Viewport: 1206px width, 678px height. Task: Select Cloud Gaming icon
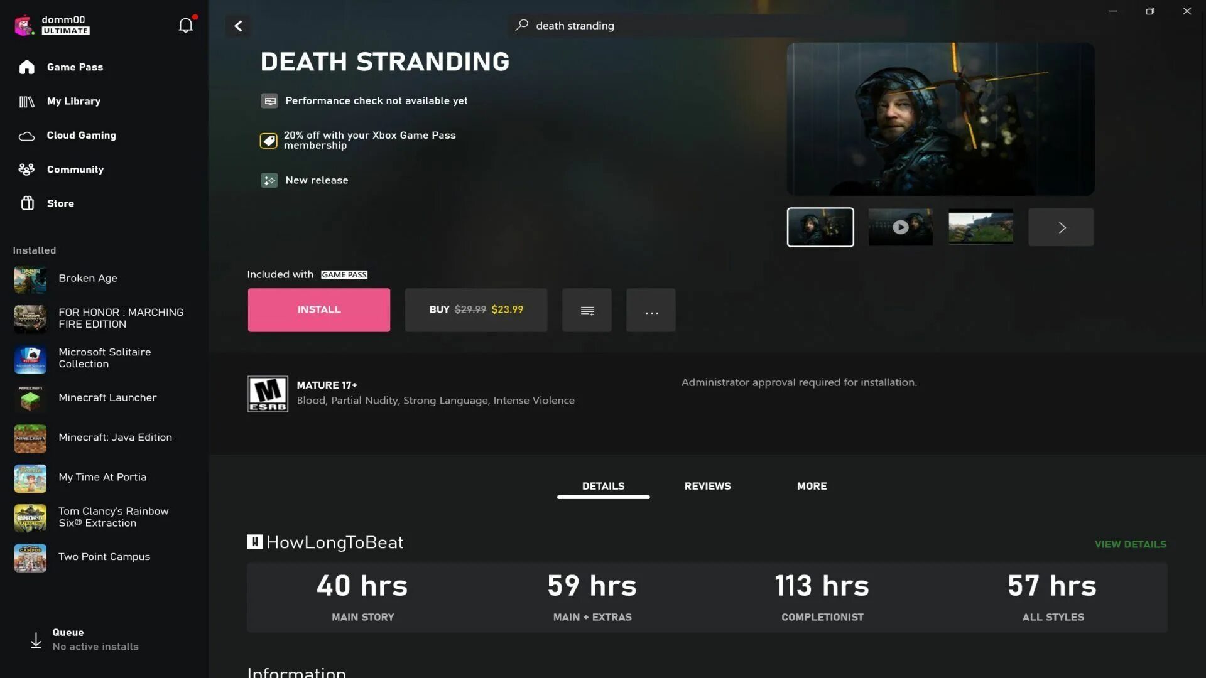pos(26,135)
